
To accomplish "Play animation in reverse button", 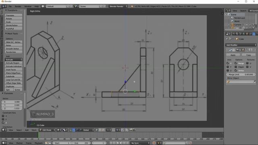I will pos(118,143).
